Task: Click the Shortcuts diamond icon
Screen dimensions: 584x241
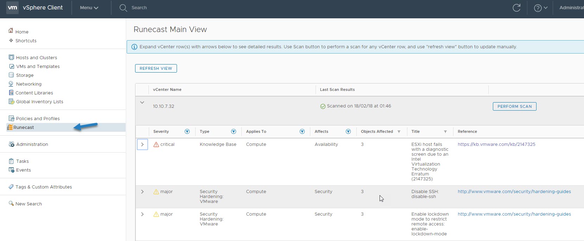Action: coord(11,41)
